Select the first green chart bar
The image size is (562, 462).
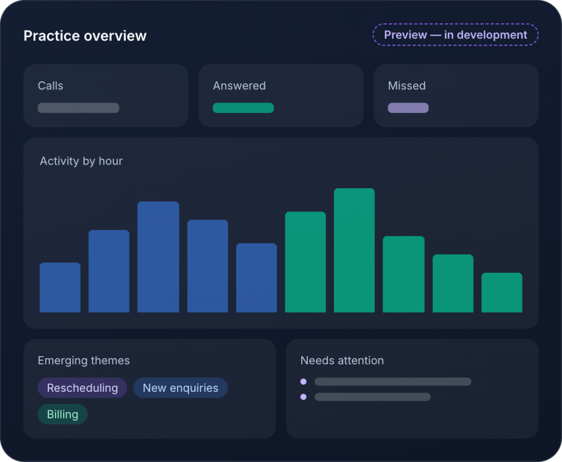(305, 262)
